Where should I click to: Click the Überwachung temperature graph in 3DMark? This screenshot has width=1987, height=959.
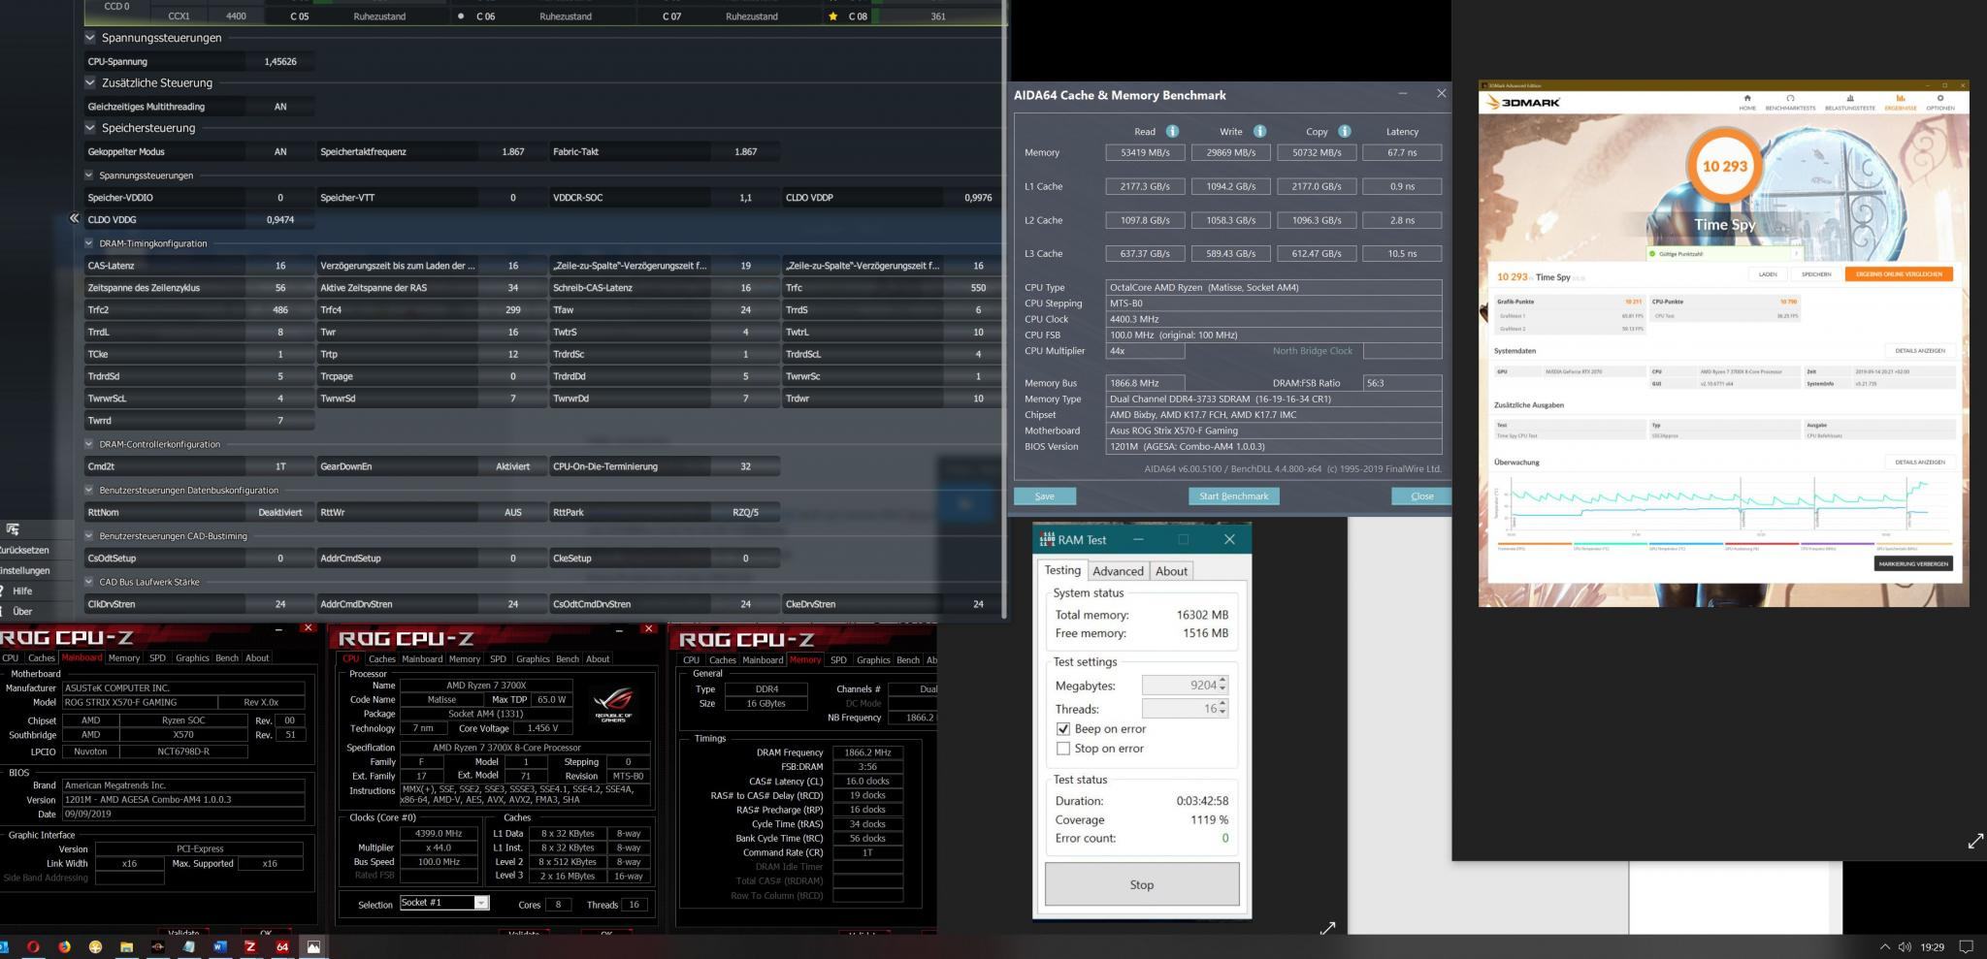pyautogui.click(x=1722, y=505)
